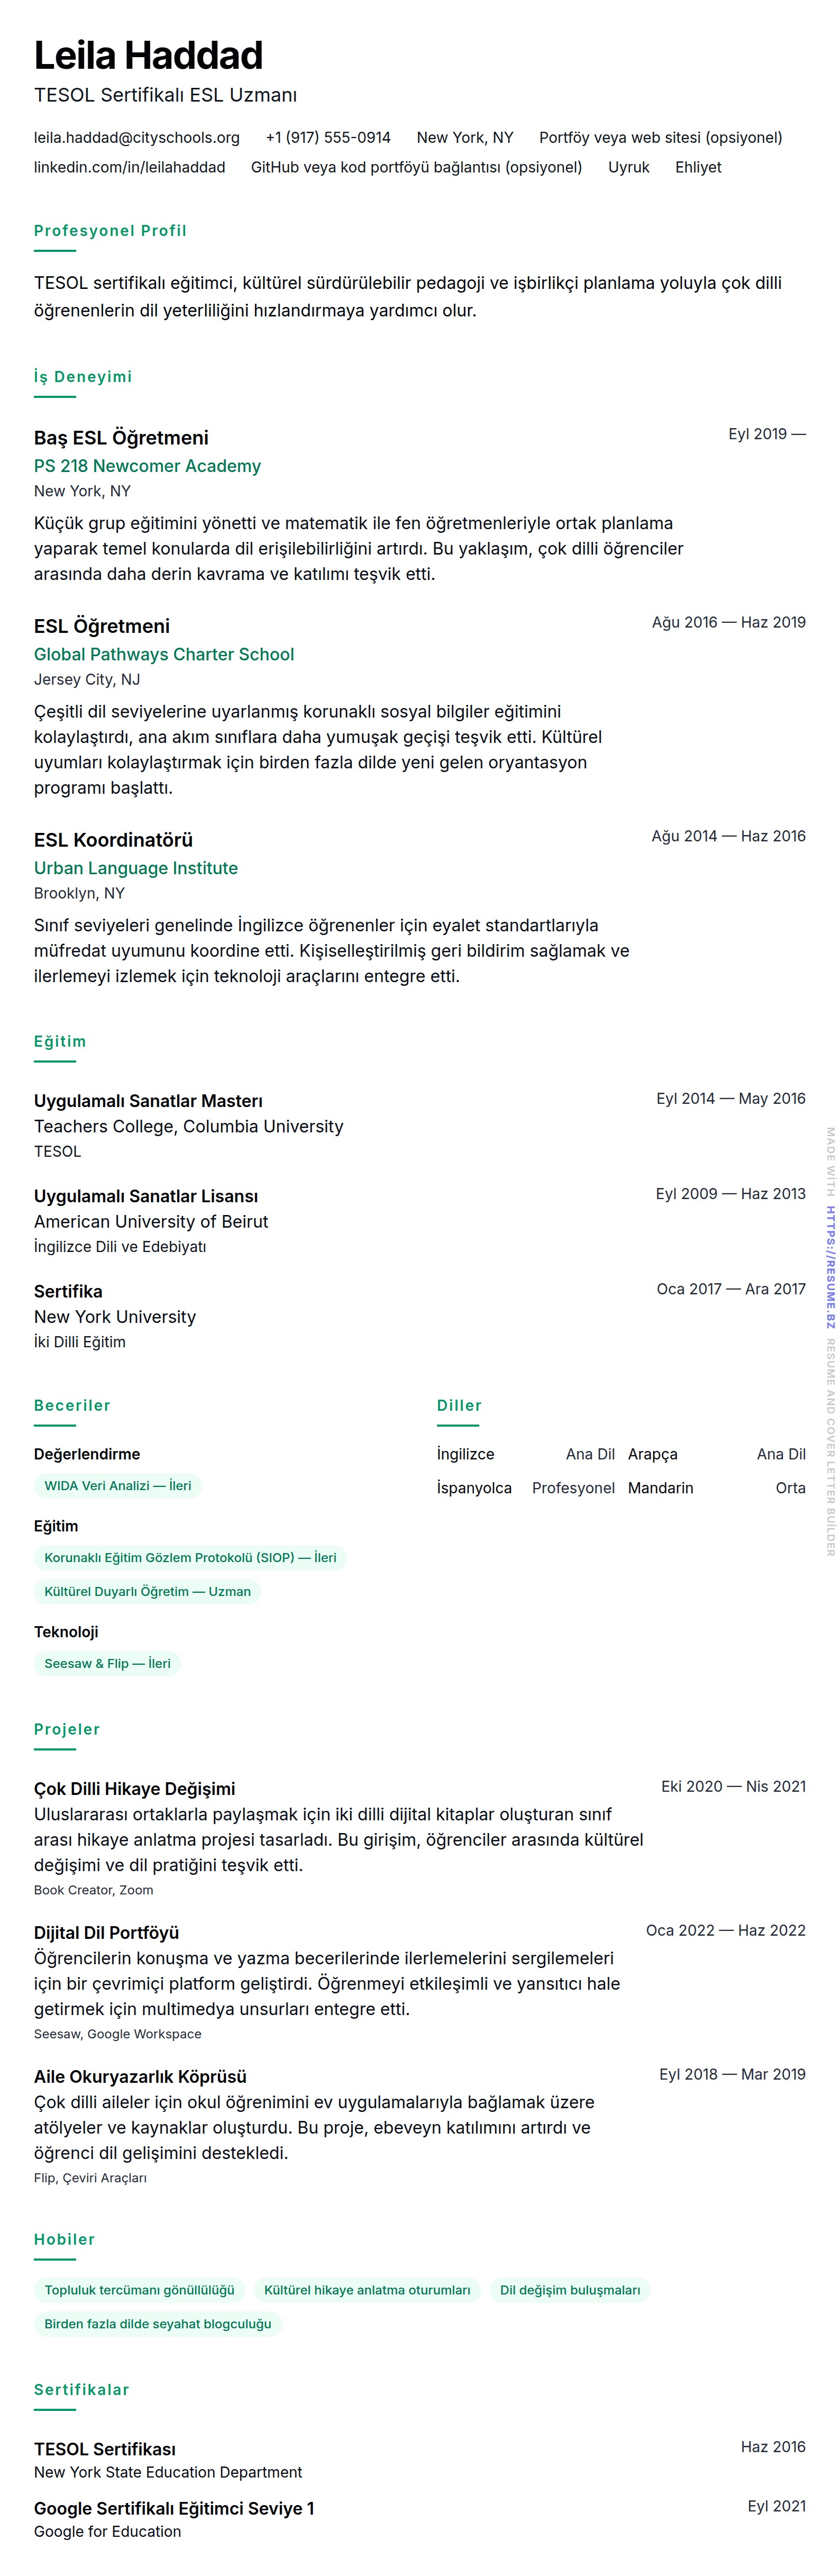
Task: Click the Global Pathways Charter School name
Action: tap(164, 655)
